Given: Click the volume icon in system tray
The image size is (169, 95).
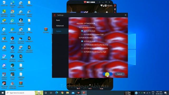Looking at the screenshot, I should pos(150,93).
